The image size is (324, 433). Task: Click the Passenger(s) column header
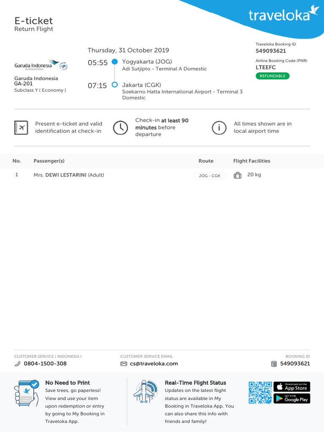coord(49,161)
